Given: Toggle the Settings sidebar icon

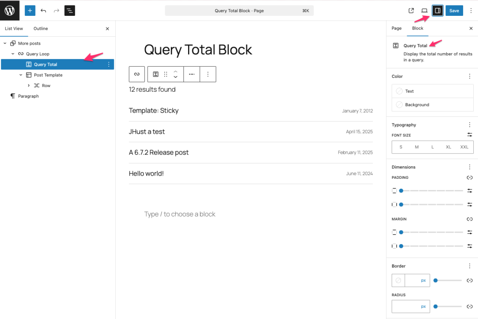Looking at the screenshot, I should pyautogui.click(x=437, y=10).
